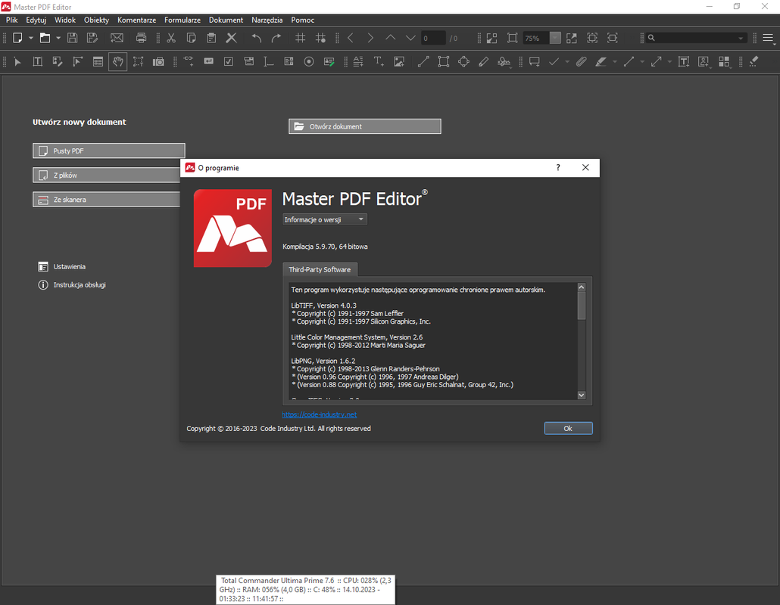Select the insert image tool
This screenshot has width=780, height=605.
click(x=399, y=61)
